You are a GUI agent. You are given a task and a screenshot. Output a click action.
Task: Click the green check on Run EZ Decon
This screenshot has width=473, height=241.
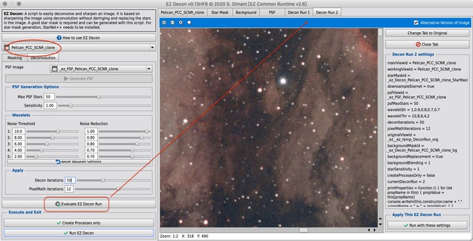66,233
